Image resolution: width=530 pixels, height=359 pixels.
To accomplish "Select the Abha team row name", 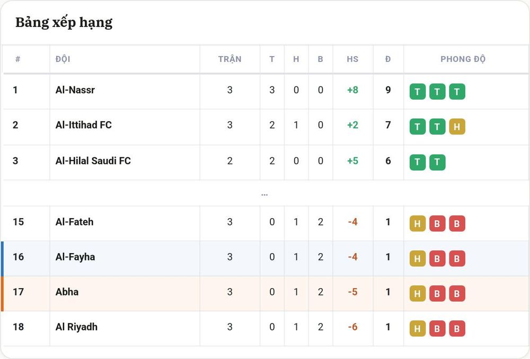I will (x=67, y=292).
